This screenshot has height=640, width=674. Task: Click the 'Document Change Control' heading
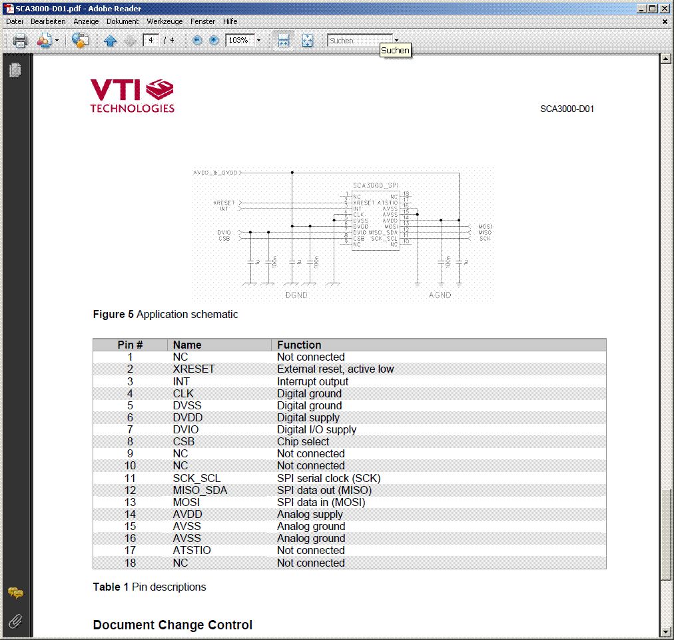tap(172, 625)
